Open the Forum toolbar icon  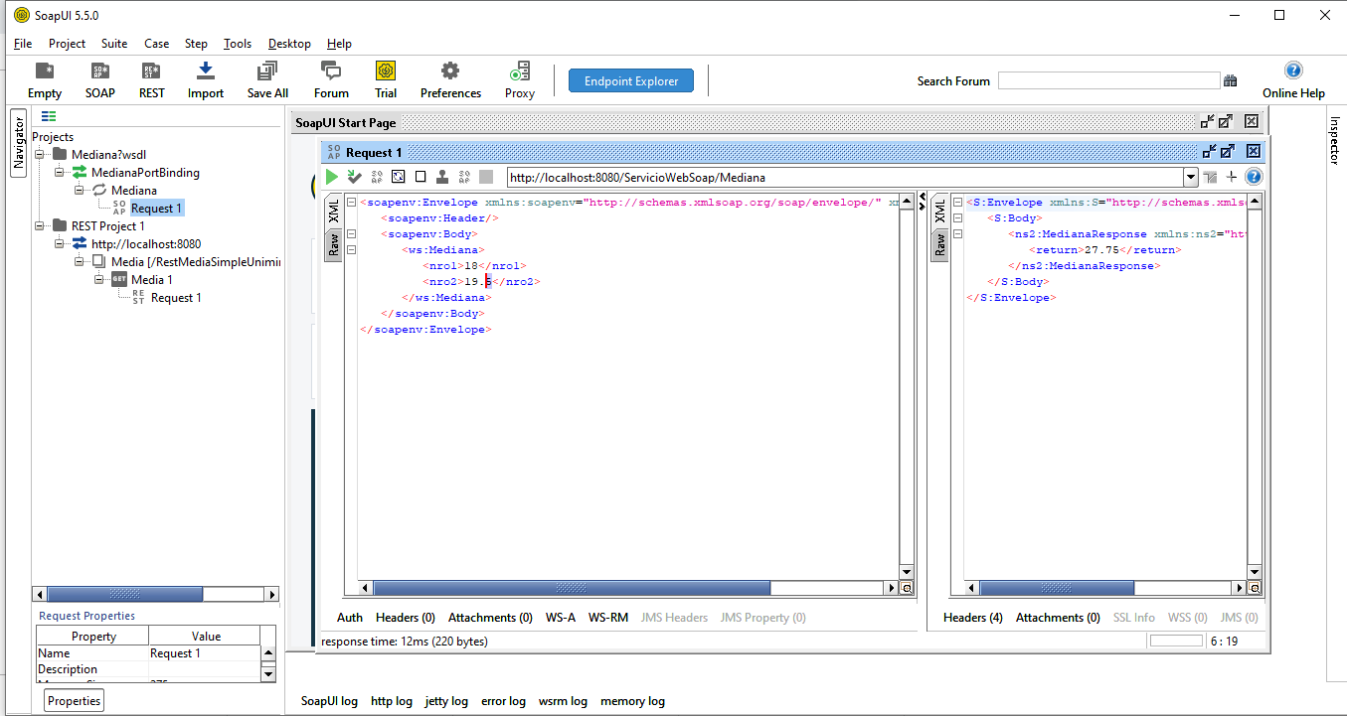pos(331,72)
